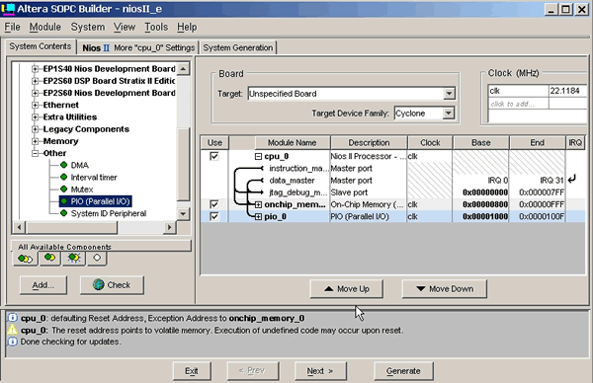Click the 'click to add...' clock field
The width and height of the screenshot is (593, 383).
click(518, 104)
